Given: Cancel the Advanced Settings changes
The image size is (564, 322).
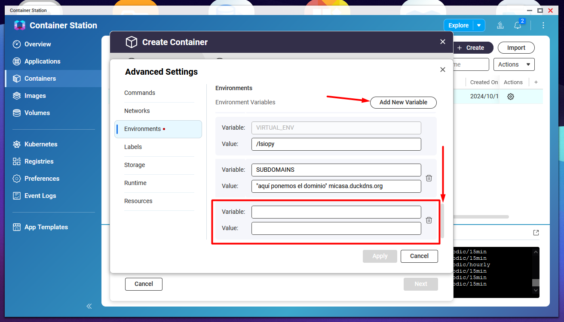Looking at the screenshot, I should tap(419, 256).
